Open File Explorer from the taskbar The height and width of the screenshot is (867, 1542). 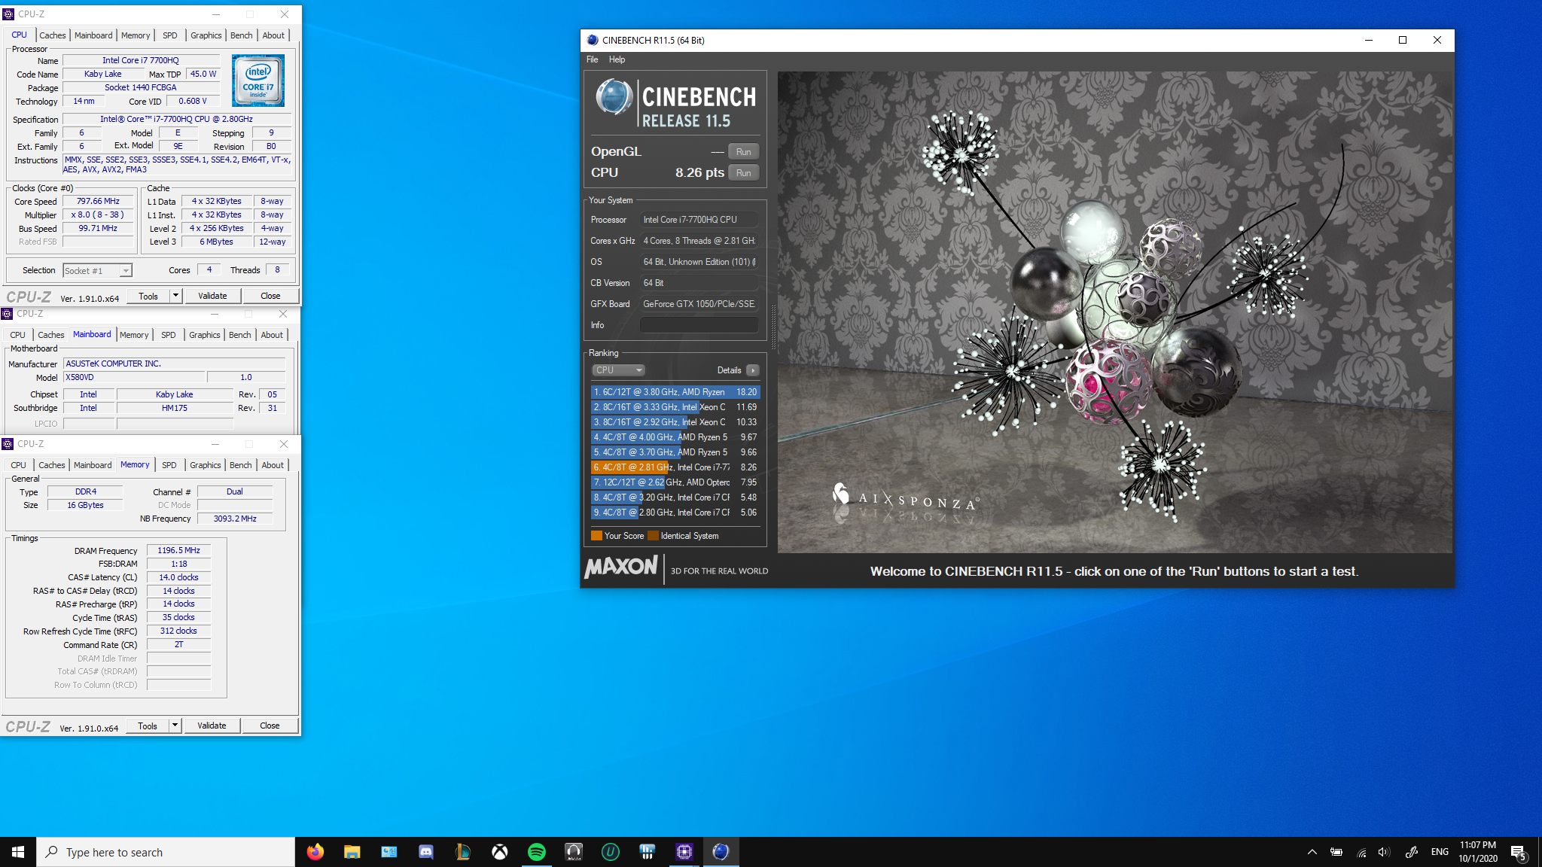(352, 852)
